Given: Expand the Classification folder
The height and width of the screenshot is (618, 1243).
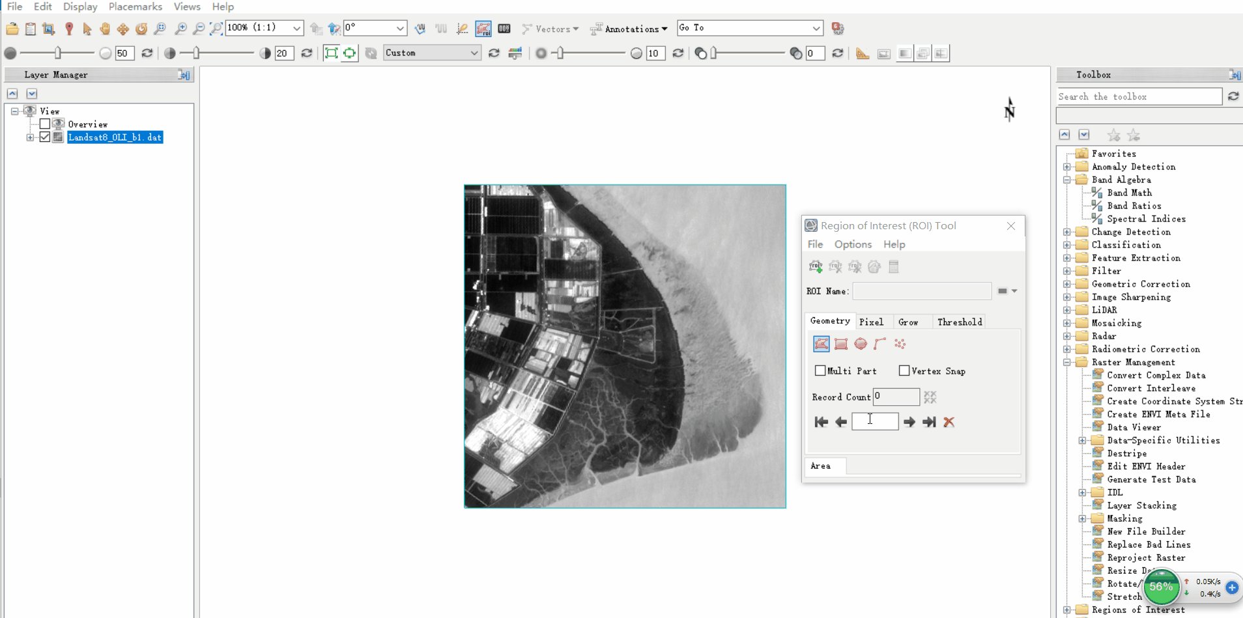Looking at the screenshot, I should tap(1067, 245).
